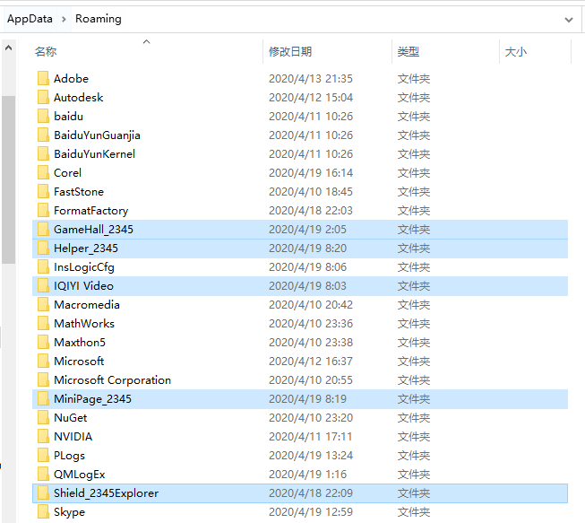Click the Shield_2345Explorer folder entry
Viewport: 585px width, 523px height.
pos(106,493)
